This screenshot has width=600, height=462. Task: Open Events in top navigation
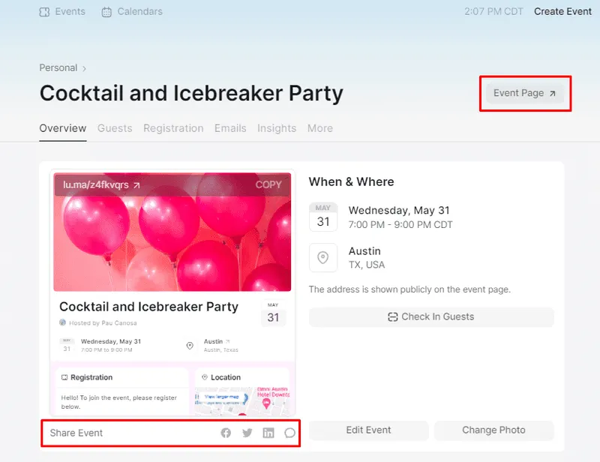coord(62,12)
